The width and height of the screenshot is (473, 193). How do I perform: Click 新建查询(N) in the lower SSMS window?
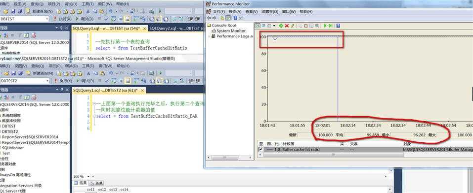[40, 73]
